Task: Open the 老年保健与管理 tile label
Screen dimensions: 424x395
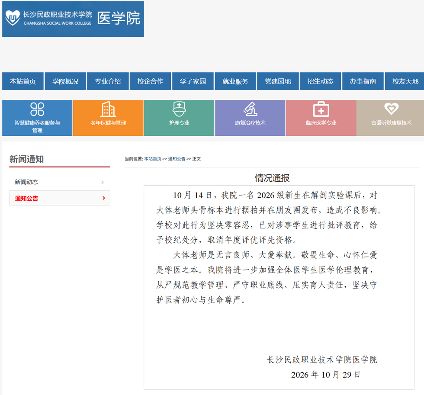Action: (x=108, y=123)
